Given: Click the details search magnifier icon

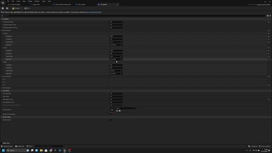Looking at the screenshot, I should (x=3, y=16).
